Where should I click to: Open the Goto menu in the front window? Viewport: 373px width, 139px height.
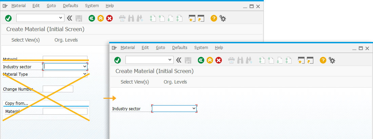pos(160,48)
